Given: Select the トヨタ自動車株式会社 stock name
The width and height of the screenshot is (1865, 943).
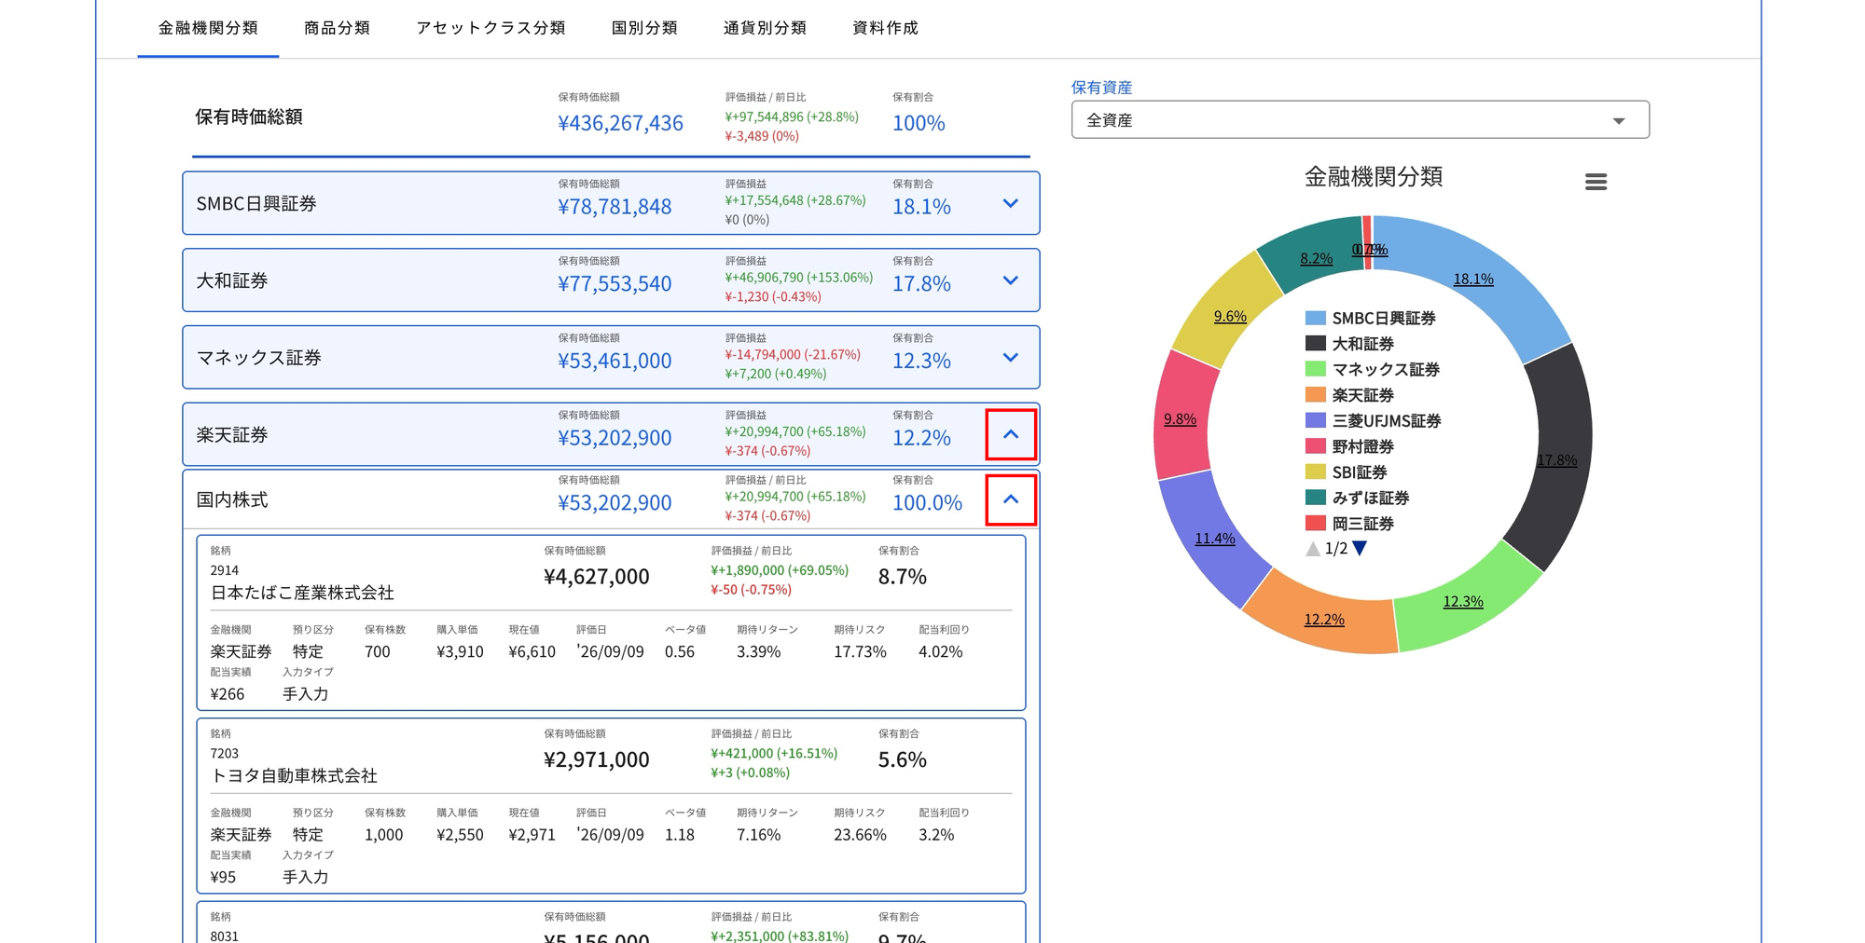Looking at the screenshot, I should [x=294, y=776].
